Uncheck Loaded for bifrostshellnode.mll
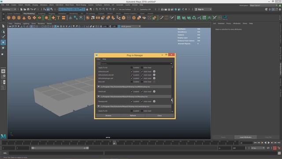Screen dimensions: 282x159 [x=132, y=75]
